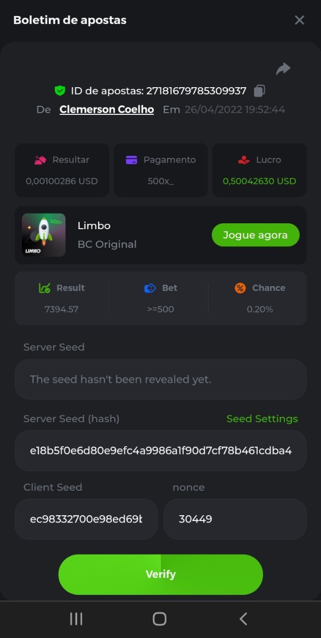Focus the Client Seed input field

[86, 519]
